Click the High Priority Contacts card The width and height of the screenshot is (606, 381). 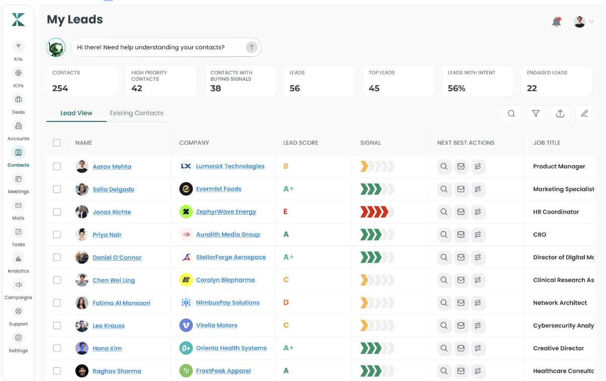tap(161, 81)
